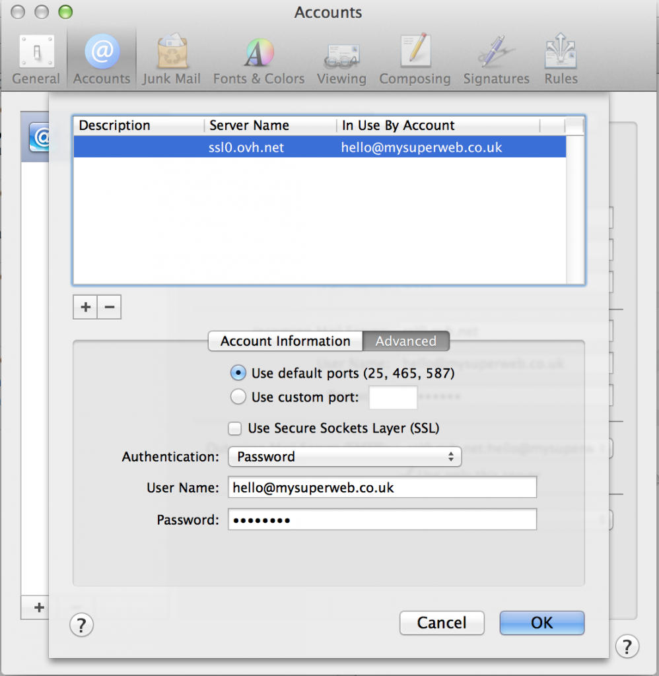Open the Composing preferences pane

415,59
